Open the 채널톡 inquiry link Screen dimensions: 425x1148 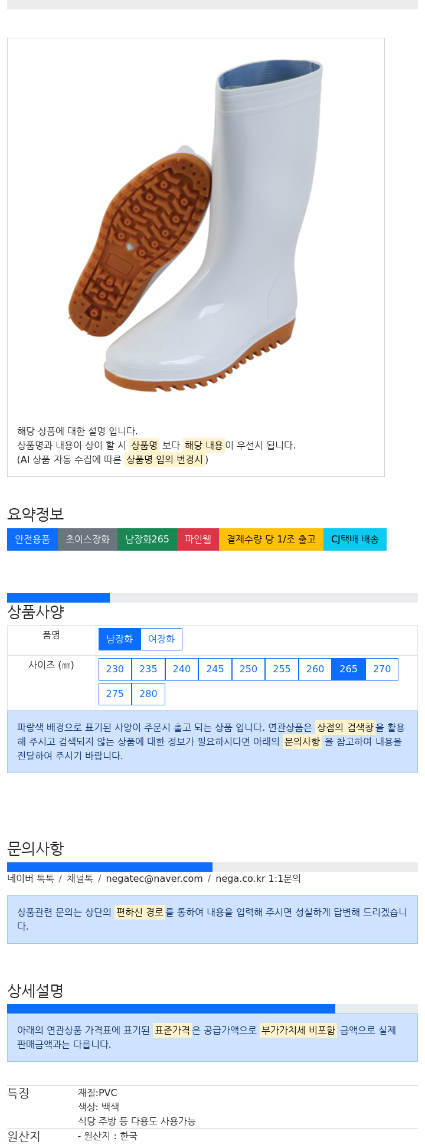coord(80,879)
